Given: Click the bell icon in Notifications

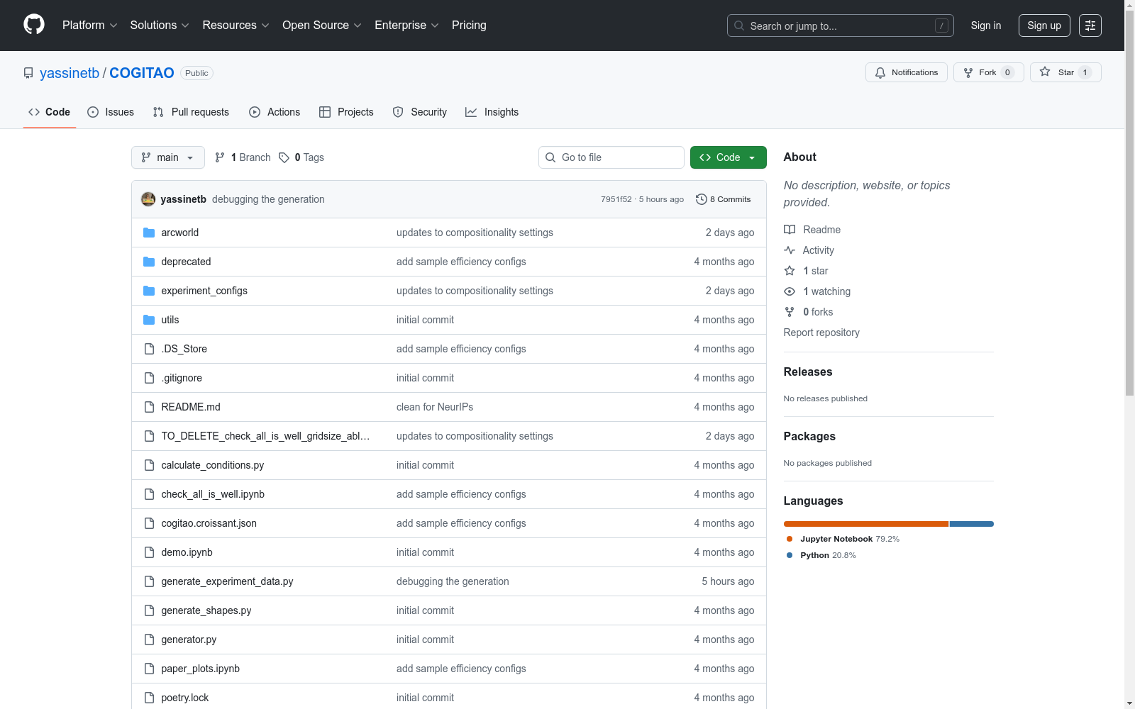Looking at the screenshot, I should pyautogui.click(x=880, y=72).
